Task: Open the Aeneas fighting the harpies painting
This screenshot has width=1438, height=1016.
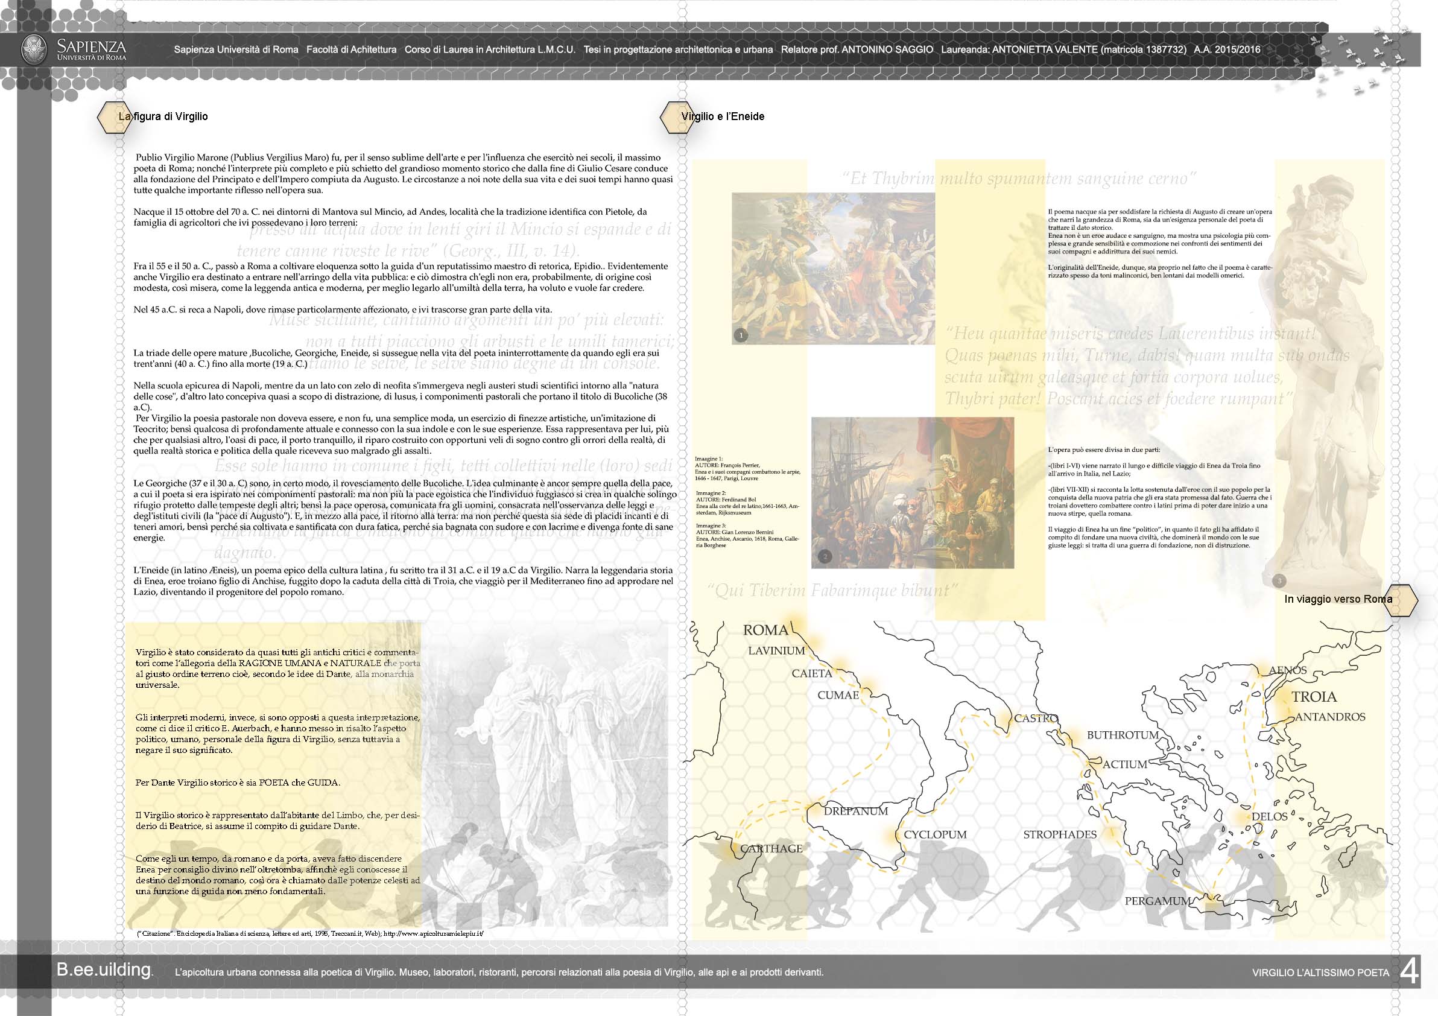Action: point(833,268)
